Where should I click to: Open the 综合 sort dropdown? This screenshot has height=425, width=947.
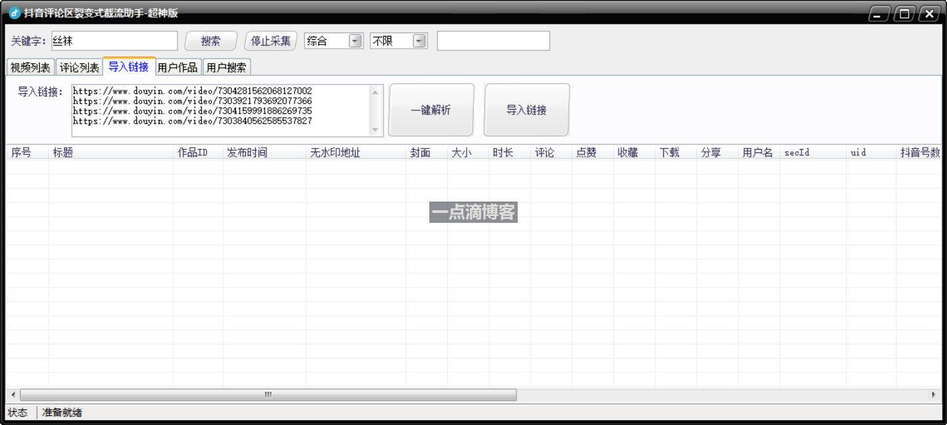click(356, 41)
